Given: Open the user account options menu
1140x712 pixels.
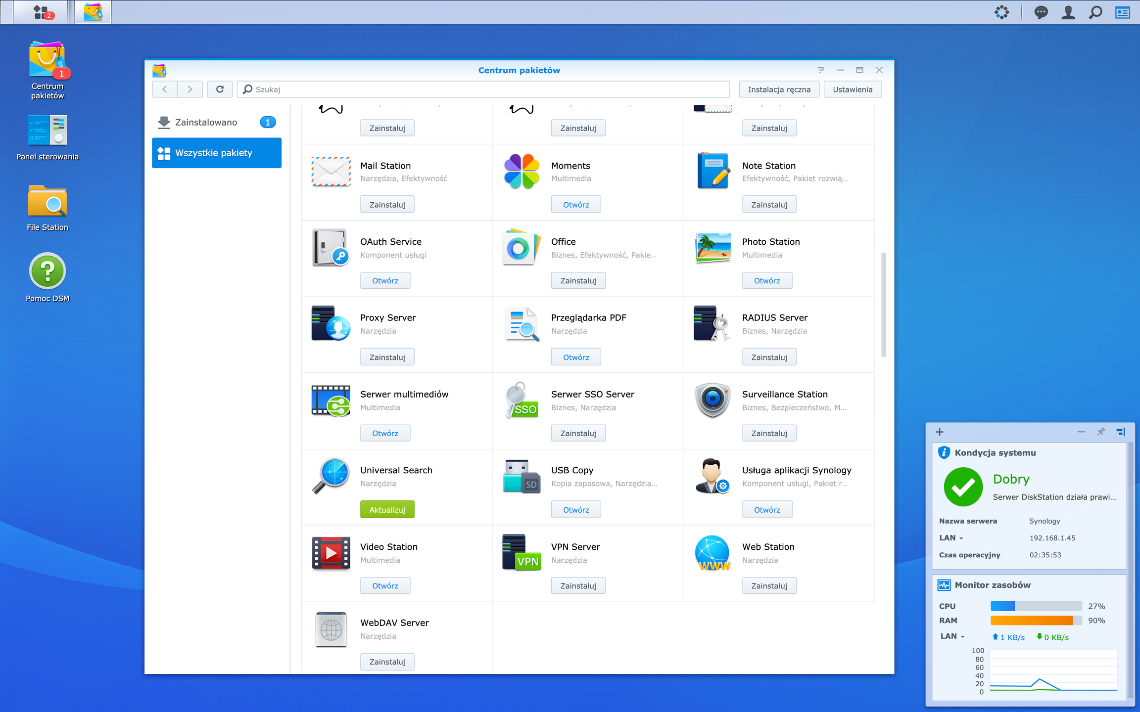Looking at the screenshot, I should pyautogui.click(x=1068, y=12).
